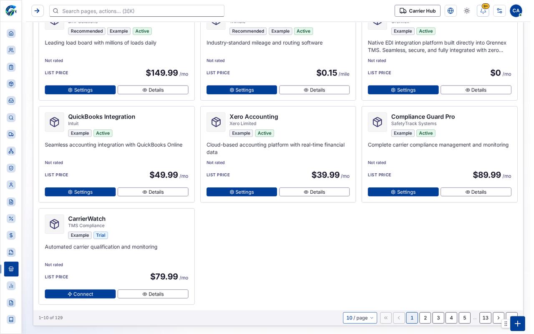
Task: View Details for QuickBooks Integration
Action: tap(153, 192)
